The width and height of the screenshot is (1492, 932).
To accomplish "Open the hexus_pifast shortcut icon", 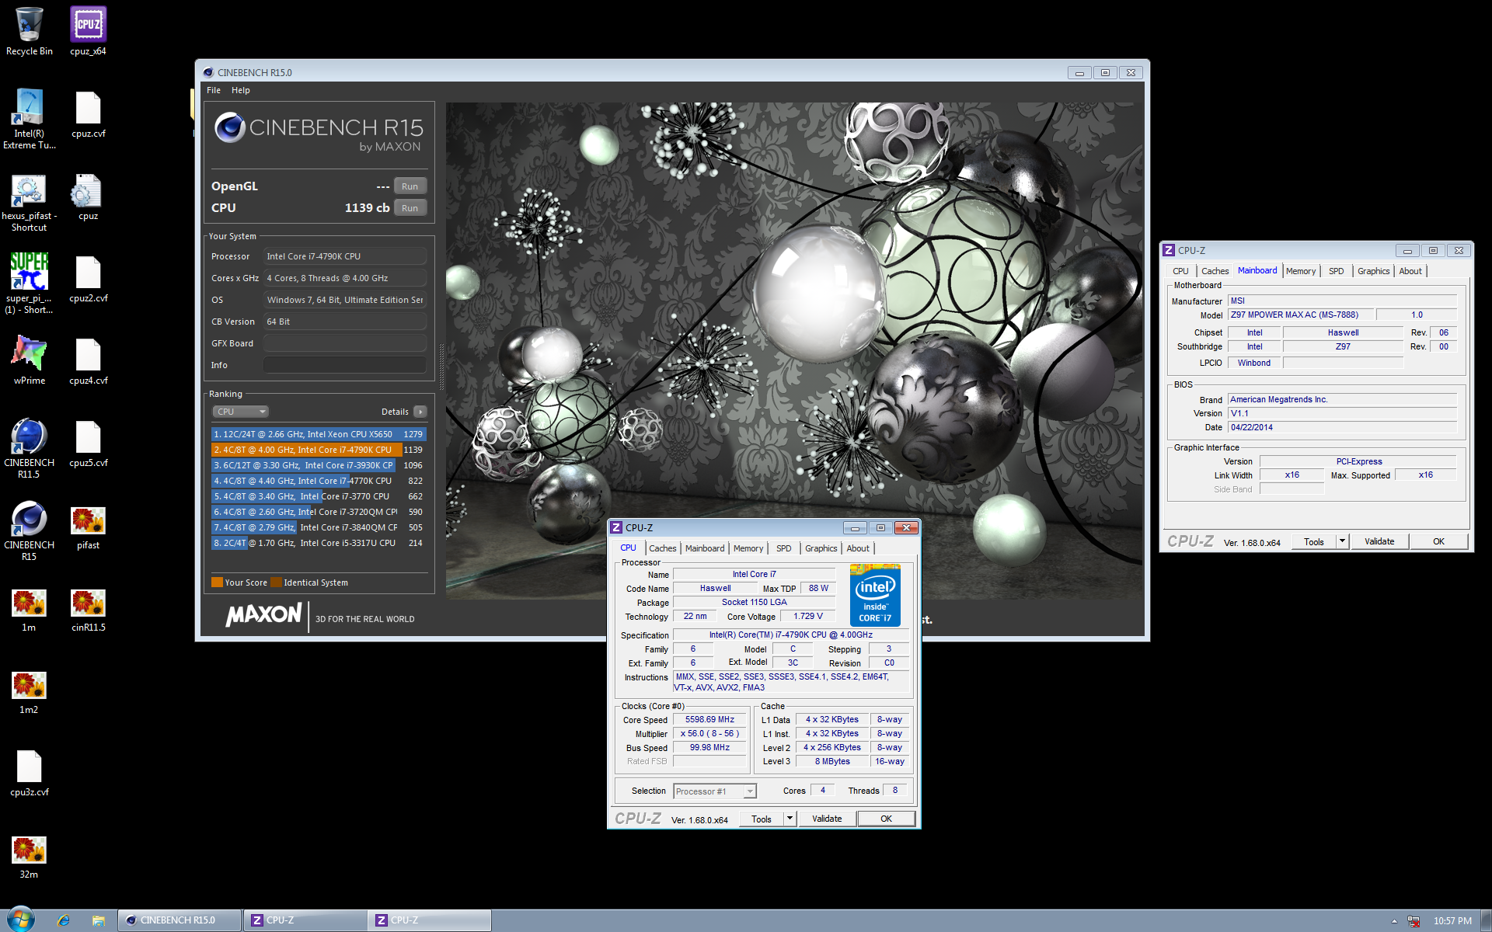I will coord(29,201).
